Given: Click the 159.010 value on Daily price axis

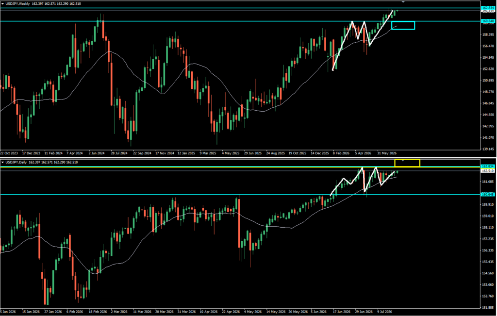Looking at the screenshot, I should click(488, 216).
